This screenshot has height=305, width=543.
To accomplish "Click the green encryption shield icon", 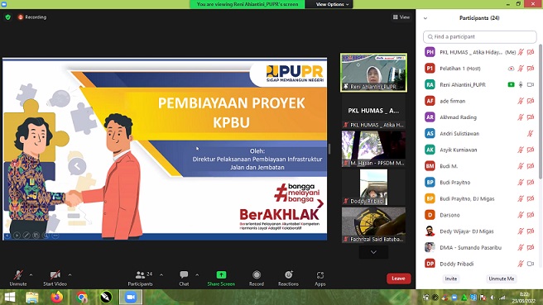I will click(8, 17).
